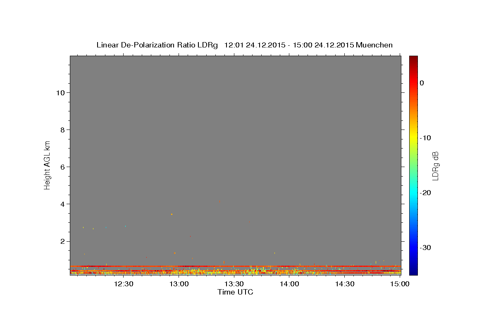Image resolution: width=496 pixels, height=330 pixels.
Task: Pick the dark red top of the colorbar
Action: (413, 59)
